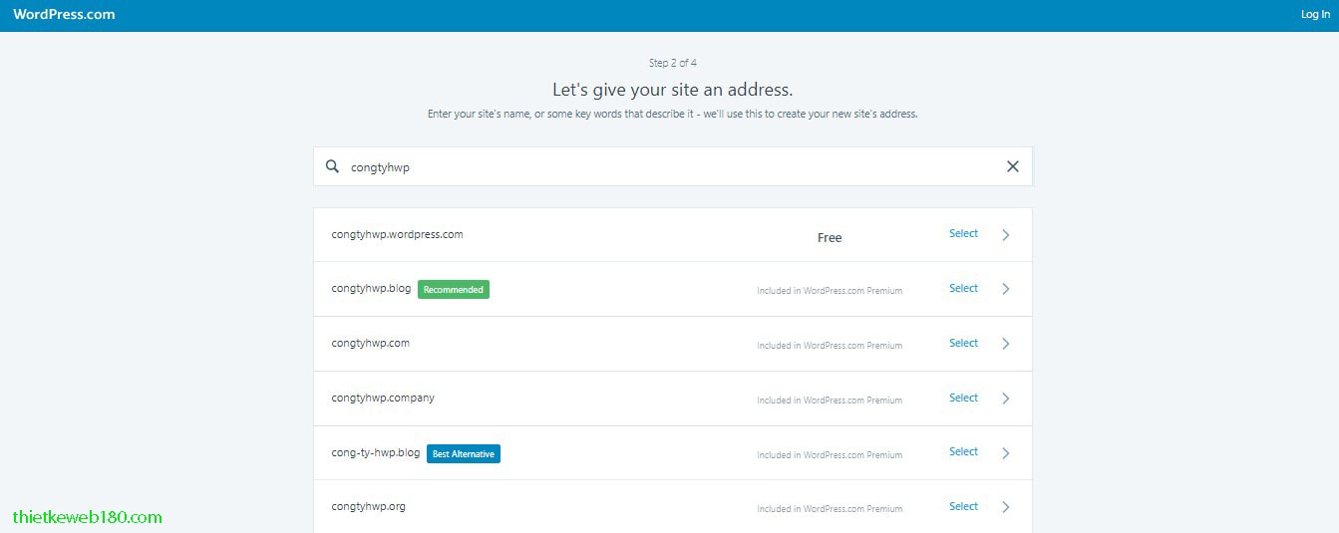Click the congtyhwp.org domain text
This screenshot has width=1339, height=533.
click(368, 506)
